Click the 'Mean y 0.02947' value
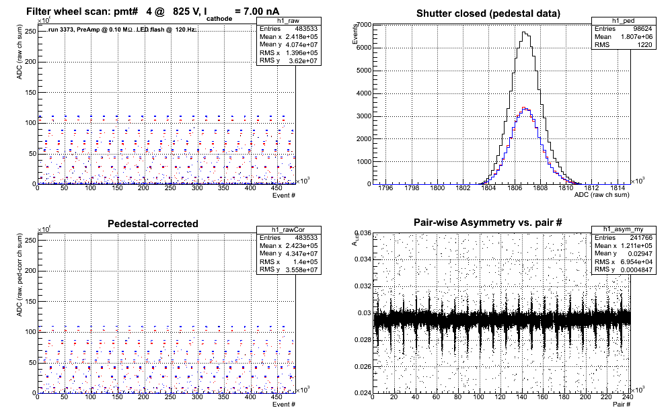Screen dimensions: 670x418 tap(624, 253)
